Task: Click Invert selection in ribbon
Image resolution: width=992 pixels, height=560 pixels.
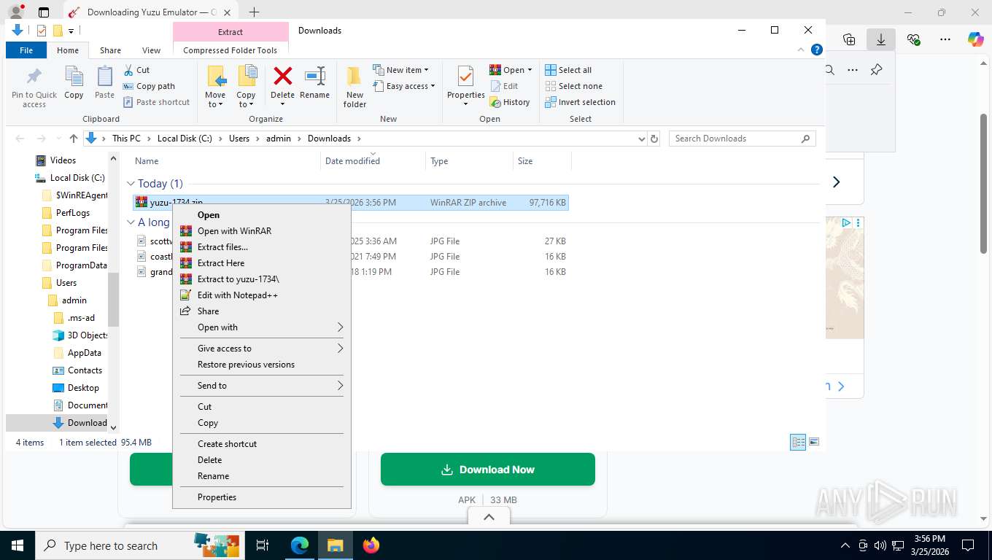Action: click(580, 102)
